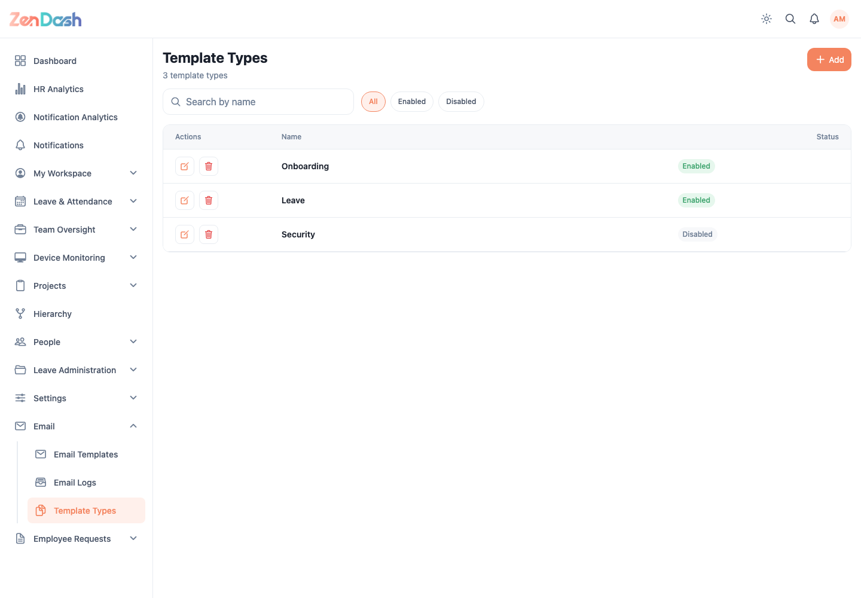Click the Device Monitoring monitor icon

(20, 258)
